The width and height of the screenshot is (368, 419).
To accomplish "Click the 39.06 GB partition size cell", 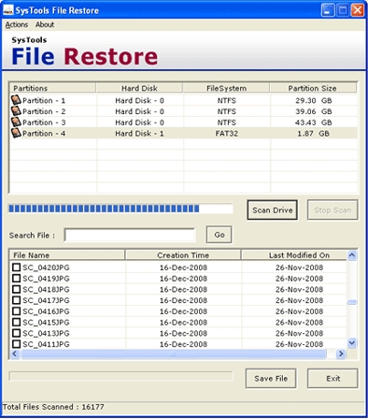I will [x=314, y=111].
